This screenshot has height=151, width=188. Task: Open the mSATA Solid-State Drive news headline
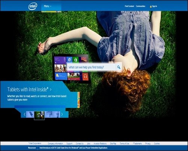(x=73, y=148)
